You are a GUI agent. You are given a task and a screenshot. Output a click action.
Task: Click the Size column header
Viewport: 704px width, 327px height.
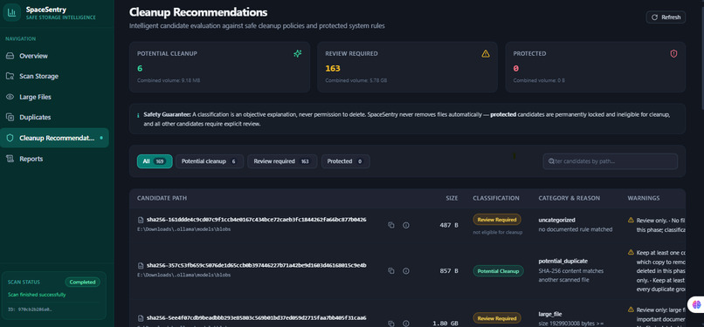[452, 198]
